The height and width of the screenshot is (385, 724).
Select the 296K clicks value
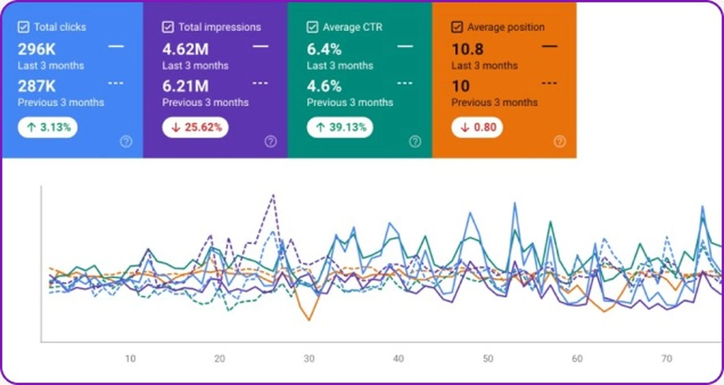click(36, 50)
